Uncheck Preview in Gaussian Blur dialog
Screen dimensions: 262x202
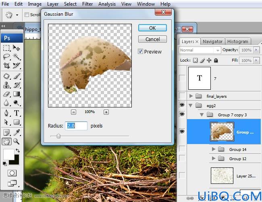pyautogui.click(x=140, y=52)
